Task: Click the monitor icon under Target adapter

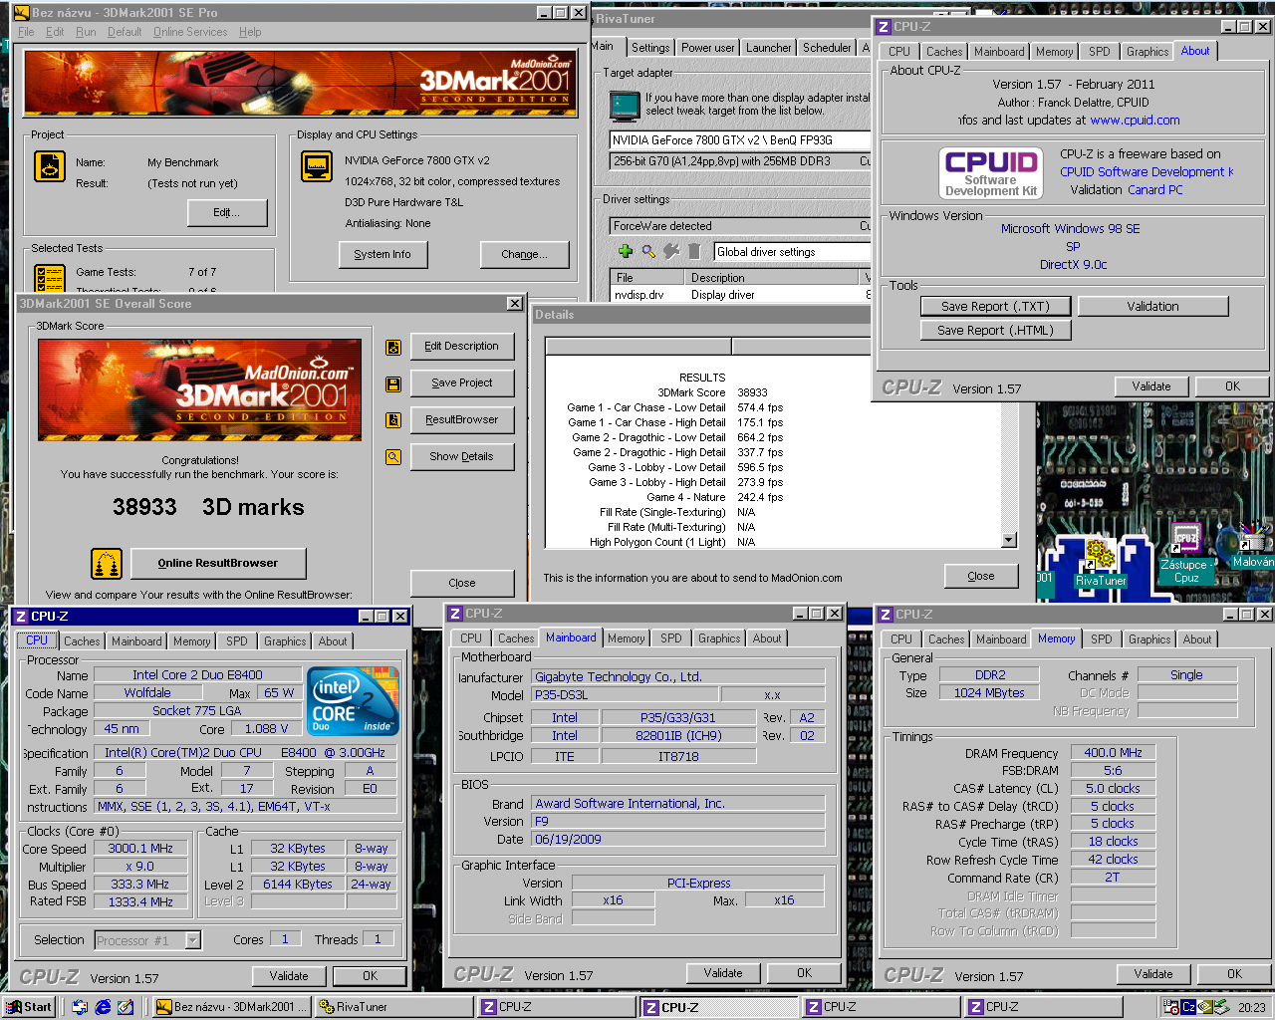Action: pos(625,105)
